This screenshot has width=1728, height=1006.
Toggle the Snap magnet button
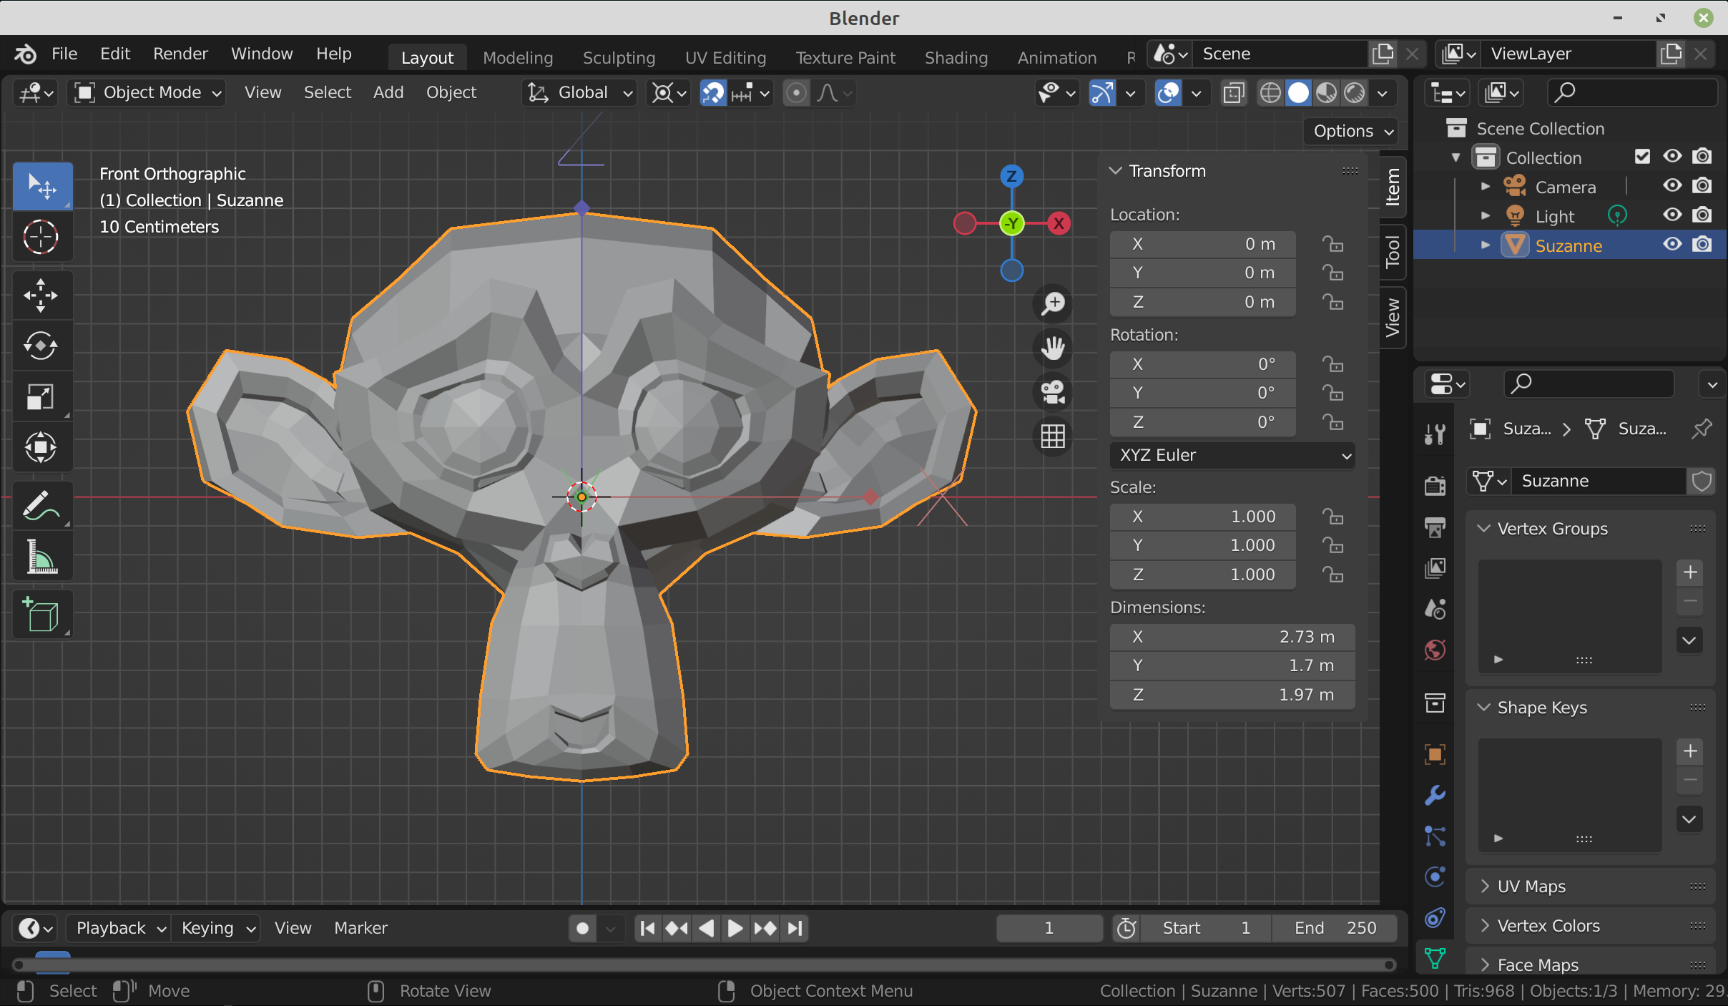click(713, 93)
